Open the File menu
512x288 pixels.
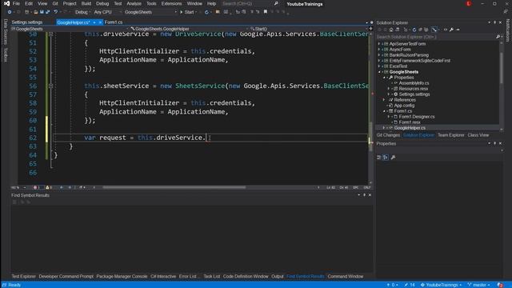click(16, 3)
